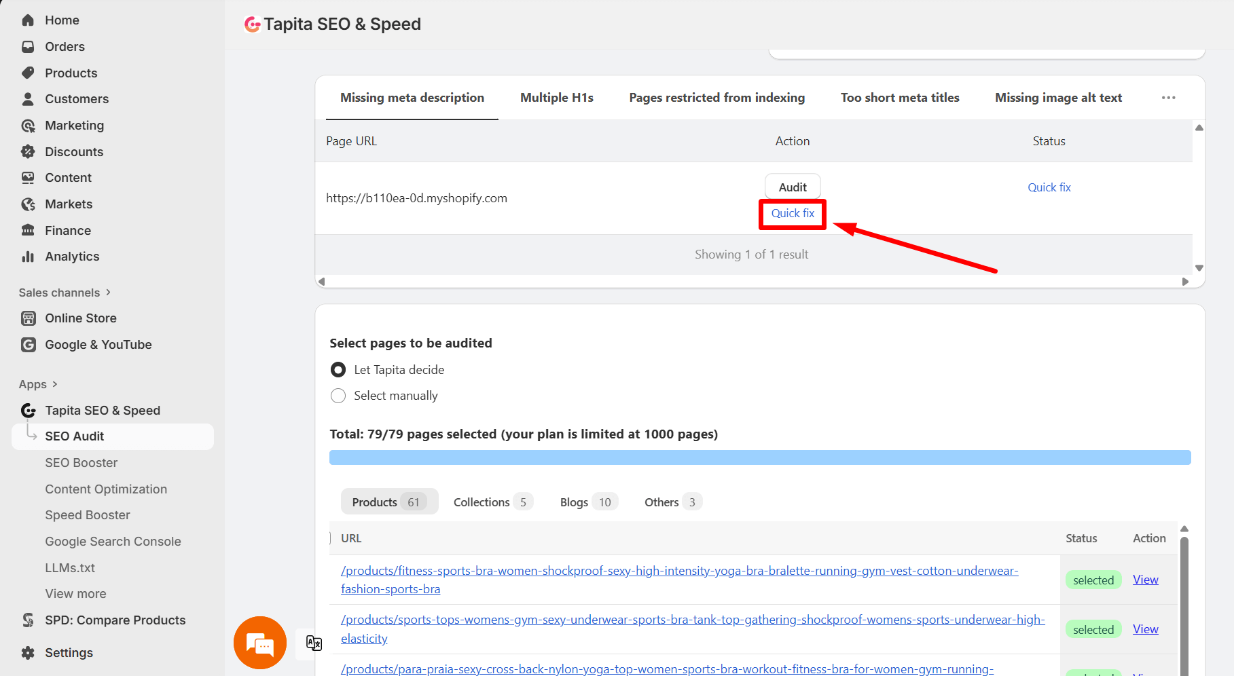1234x676 pixels.
Task: Open SEO Booster in sidebar
Action: (81, 463)
